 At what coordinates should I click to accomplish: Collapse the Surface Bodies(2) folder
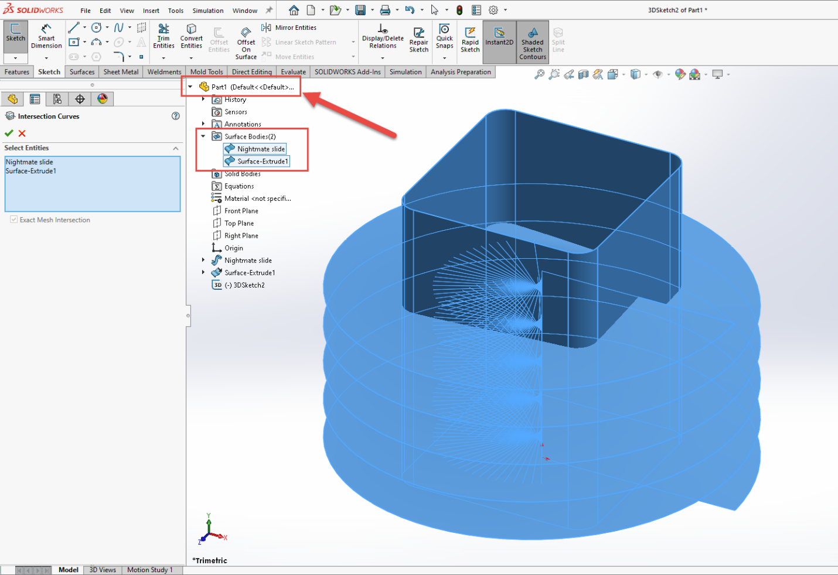click(x=203, y=136)
